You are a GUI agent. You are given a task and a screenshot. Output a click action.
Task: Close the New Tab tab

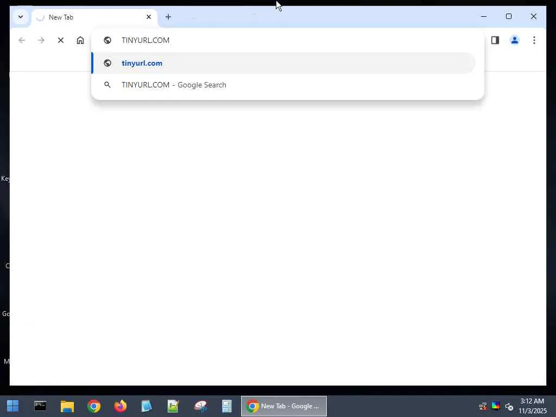(149, 17)
